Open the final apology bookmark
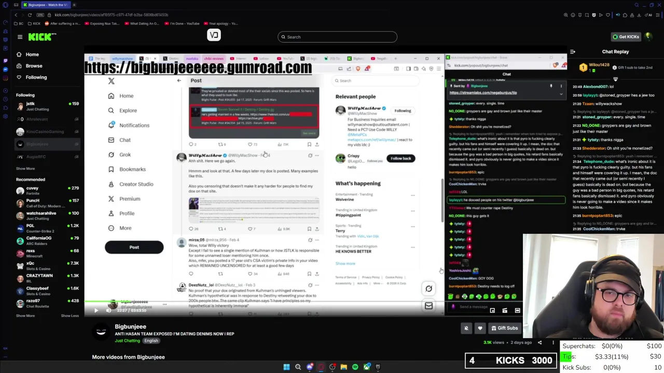664x373 pixels. point(221,24)
